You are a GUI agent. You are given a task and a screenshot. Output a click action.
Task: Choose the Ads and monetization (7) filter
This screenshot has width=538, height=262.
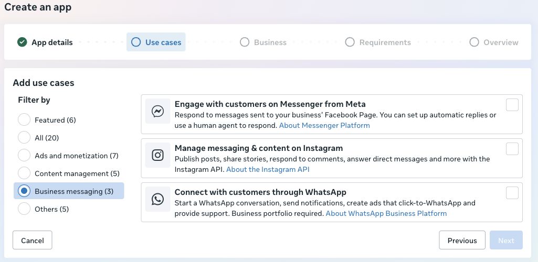point(24,156)
